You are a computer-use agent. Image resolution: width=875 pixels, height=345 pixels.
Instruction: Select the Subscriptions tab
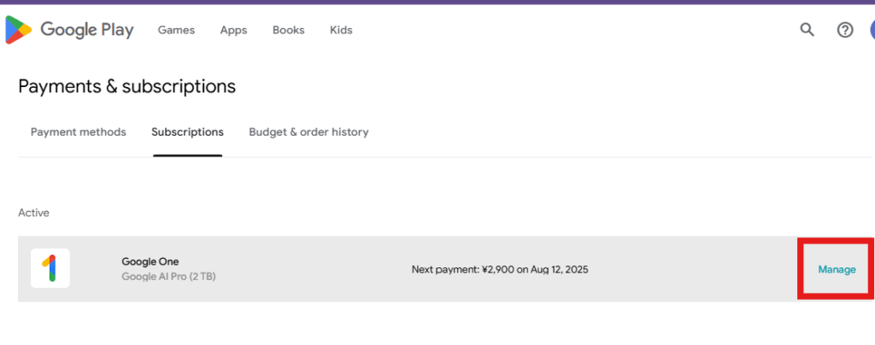click(x=187, y=132)
